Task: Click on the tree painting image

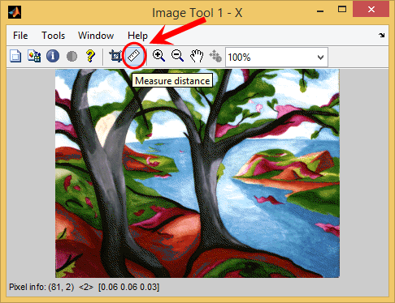Action: click(197, 173)
